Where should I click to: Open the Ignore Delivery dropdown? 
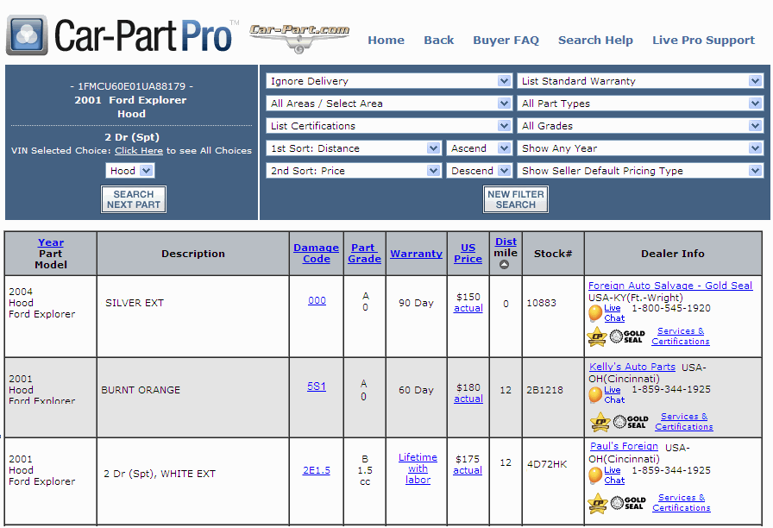tap(388, 81)
